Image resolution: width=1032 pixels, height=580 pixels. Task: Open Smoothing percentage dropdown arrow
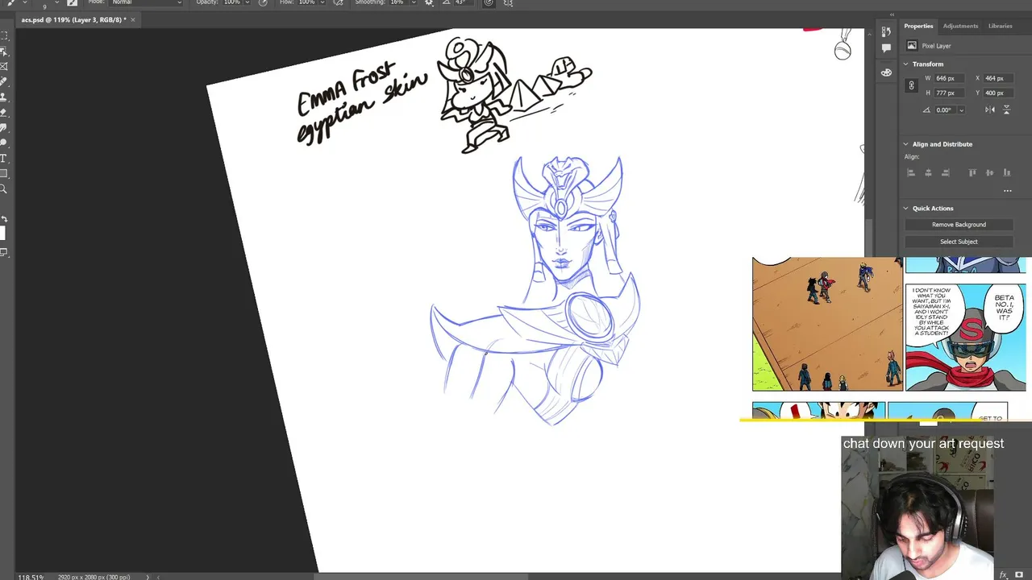414,3
